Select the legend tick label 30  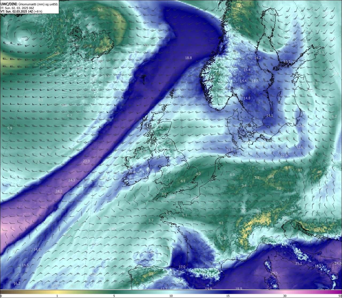285,296
